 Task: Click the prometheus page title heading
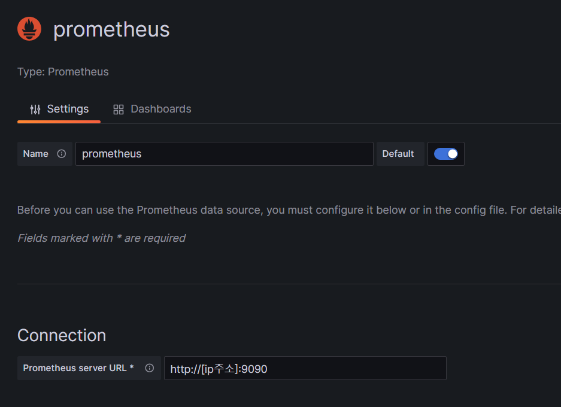[x=111, y=29]
